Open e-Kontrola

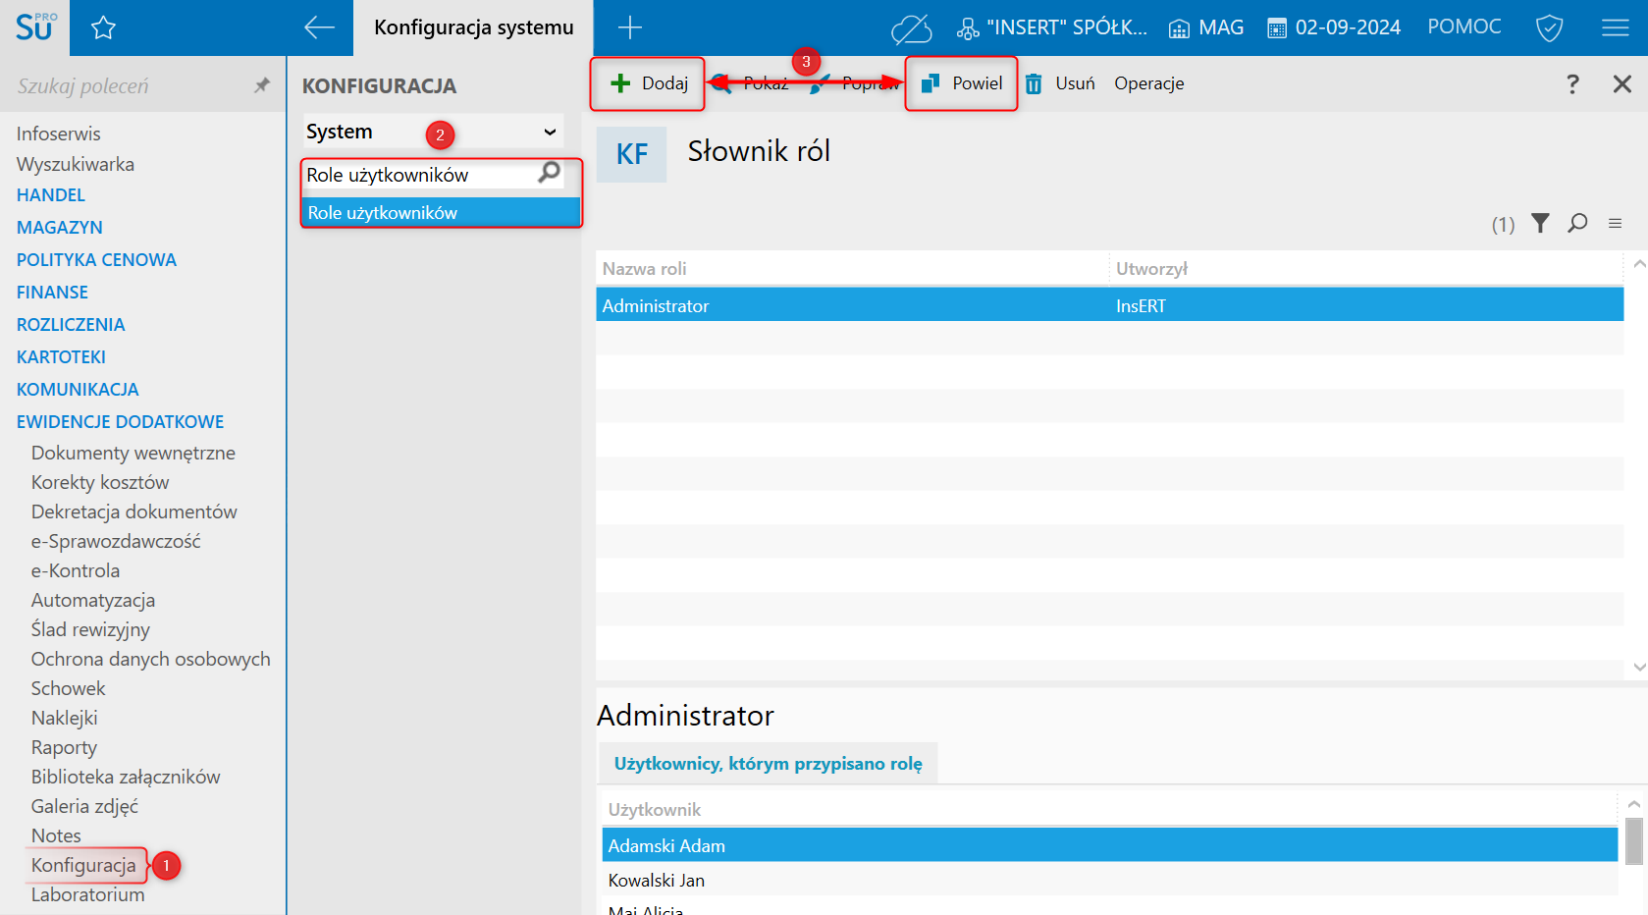[76, 570]
